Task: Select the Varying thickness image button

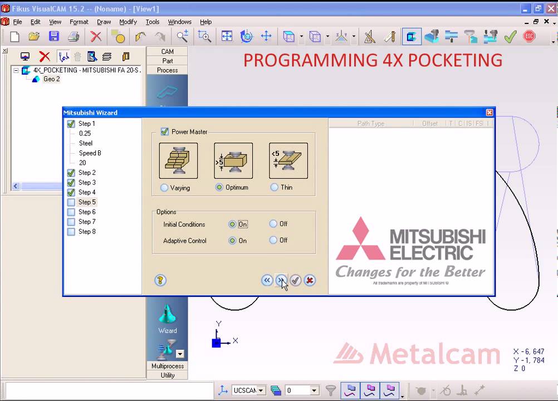Action: click(x=178, y=161)
